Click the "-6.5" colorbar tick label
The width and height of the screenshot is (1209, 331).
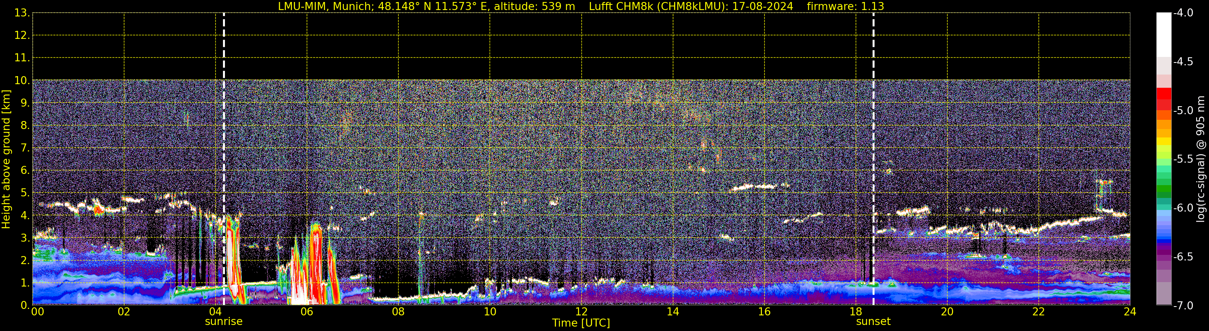tap(1183, 257)
